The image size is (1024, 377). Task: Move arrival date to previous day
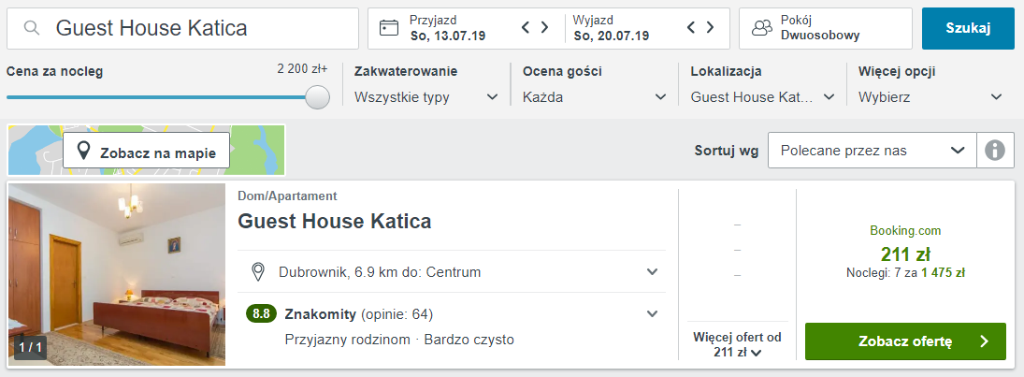pos(526,28)
